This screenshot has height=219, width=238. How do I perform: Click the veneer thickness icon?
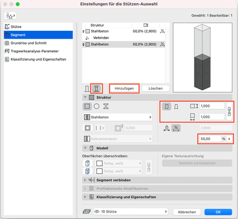pyautogui.click(x=118, y=128)
